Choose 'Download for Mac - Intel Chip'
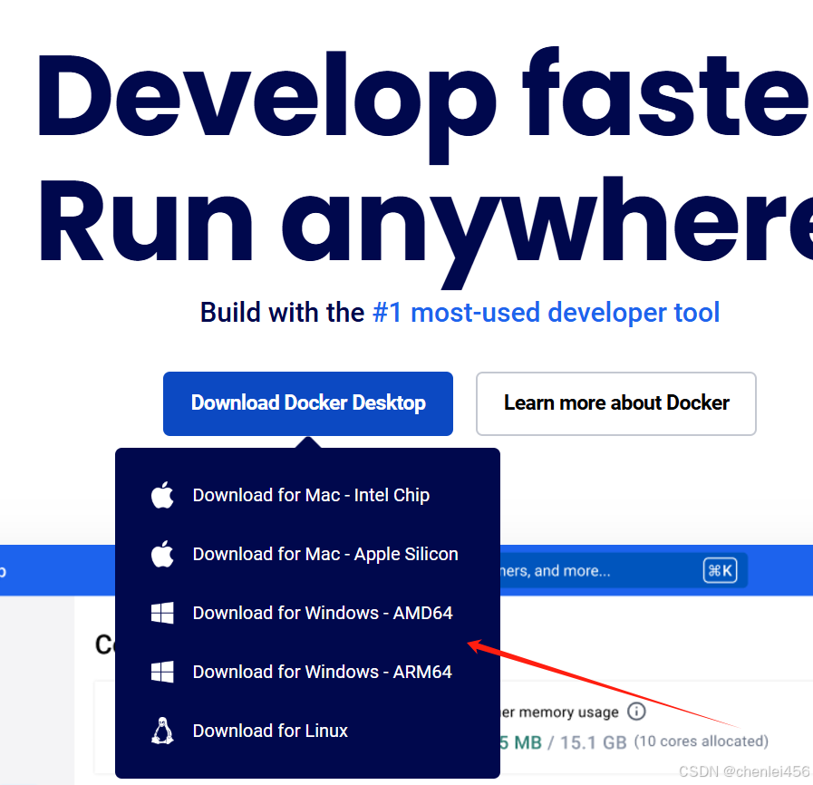Image resolution: width=813 pixels, height=785 pixels. [x=313, y=495]
